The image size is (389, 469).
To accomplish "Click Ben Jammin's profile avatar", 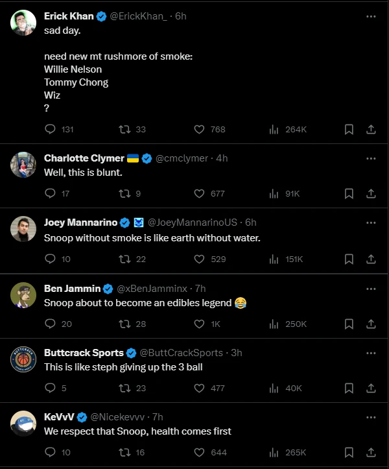I will point(23,295).
